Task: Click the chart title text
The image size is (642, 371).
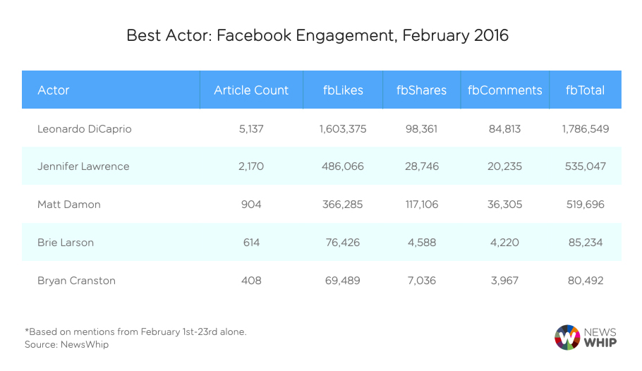Action: [x=317, y=35]
